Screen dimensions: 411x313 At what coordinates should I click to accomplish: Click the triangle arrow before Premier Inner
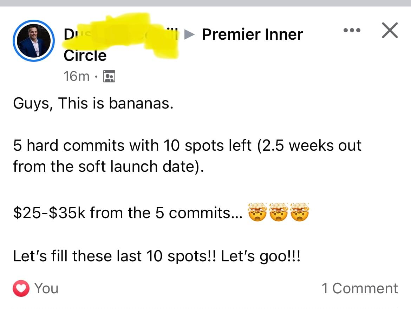click(189, 34)
